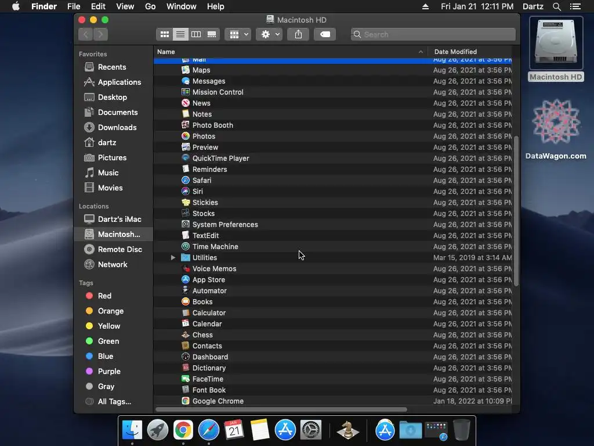Open the Window menu
The image size is (594, 446).
point(182,6)
